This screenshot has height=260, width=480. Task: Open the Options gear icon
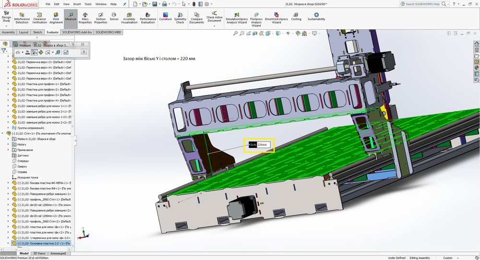pyautogui.click(x=207, y=4)
